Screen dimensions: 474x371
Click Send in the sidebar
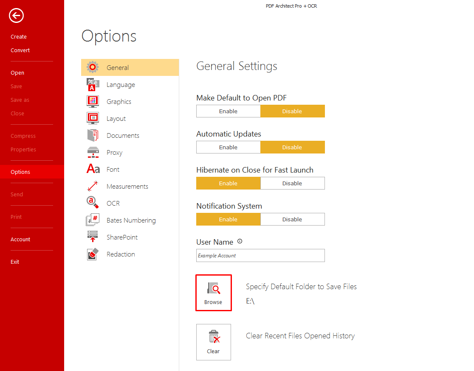point(17,195)
